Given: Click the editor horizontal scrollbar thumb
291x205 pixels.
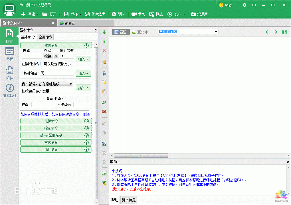Looking at the screenshot, I should pos(141,156).
